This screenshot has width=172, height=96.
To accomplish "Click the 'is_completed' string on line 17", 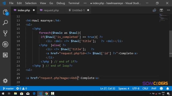I will (x=67, y=37).
